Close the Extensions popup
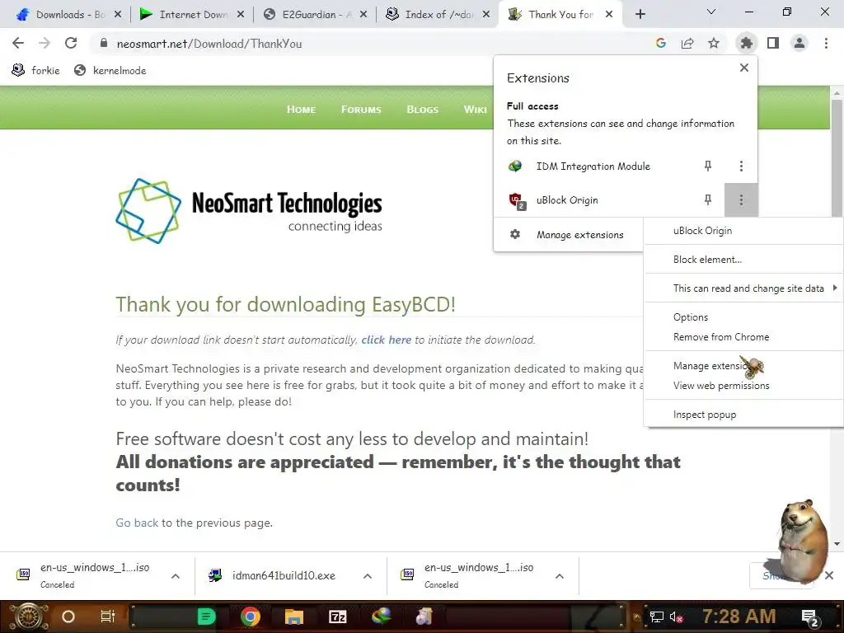Screen dimensions: 844x633 (744, 68)
